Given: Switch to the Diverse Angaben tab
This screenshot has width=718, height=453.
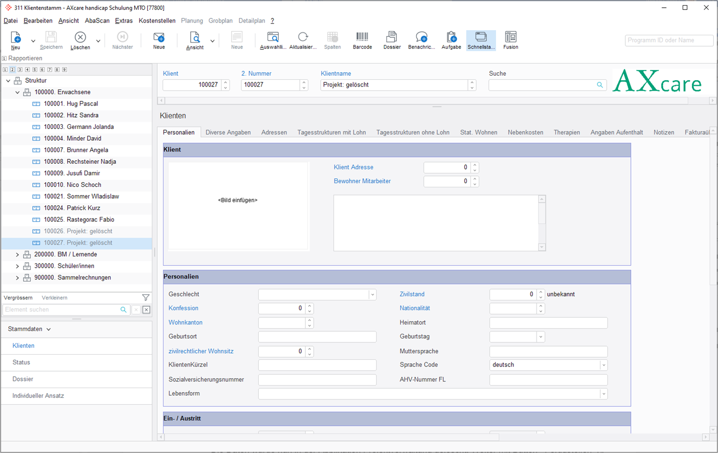Looking at the screenshot, I should point(228,133).
